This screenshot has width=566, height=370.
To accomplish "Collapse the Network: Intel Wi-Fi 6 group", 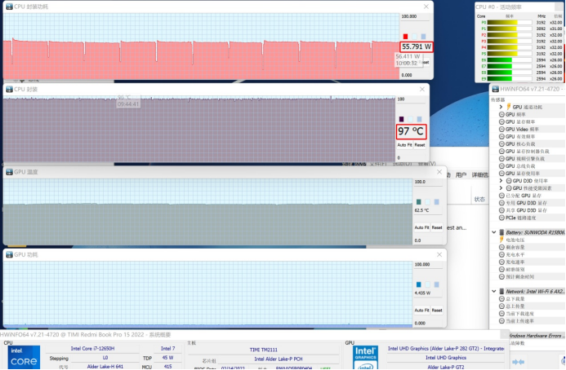I will 494,291.
